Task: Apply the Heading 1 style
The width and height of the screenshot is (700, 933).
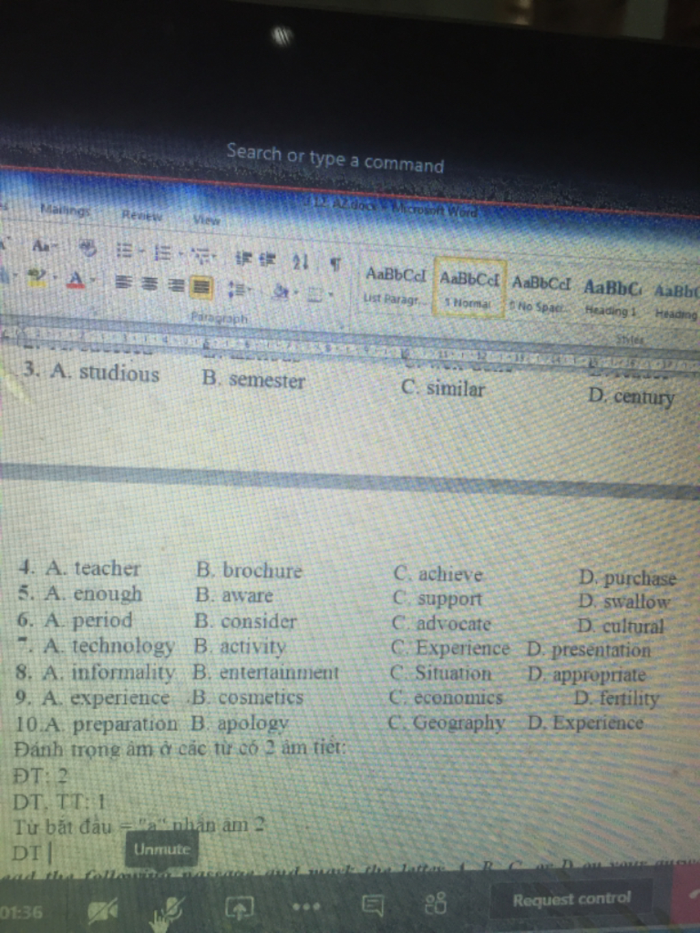Action: point(612,297)
